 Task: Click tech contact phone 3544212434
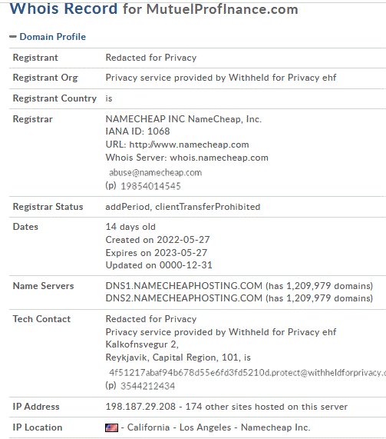[147, 386]
